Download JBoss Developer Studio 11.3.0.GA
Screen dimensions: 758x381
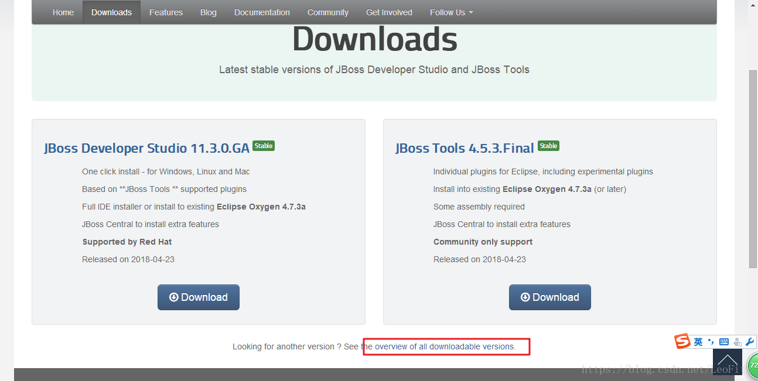click(199, 297)
